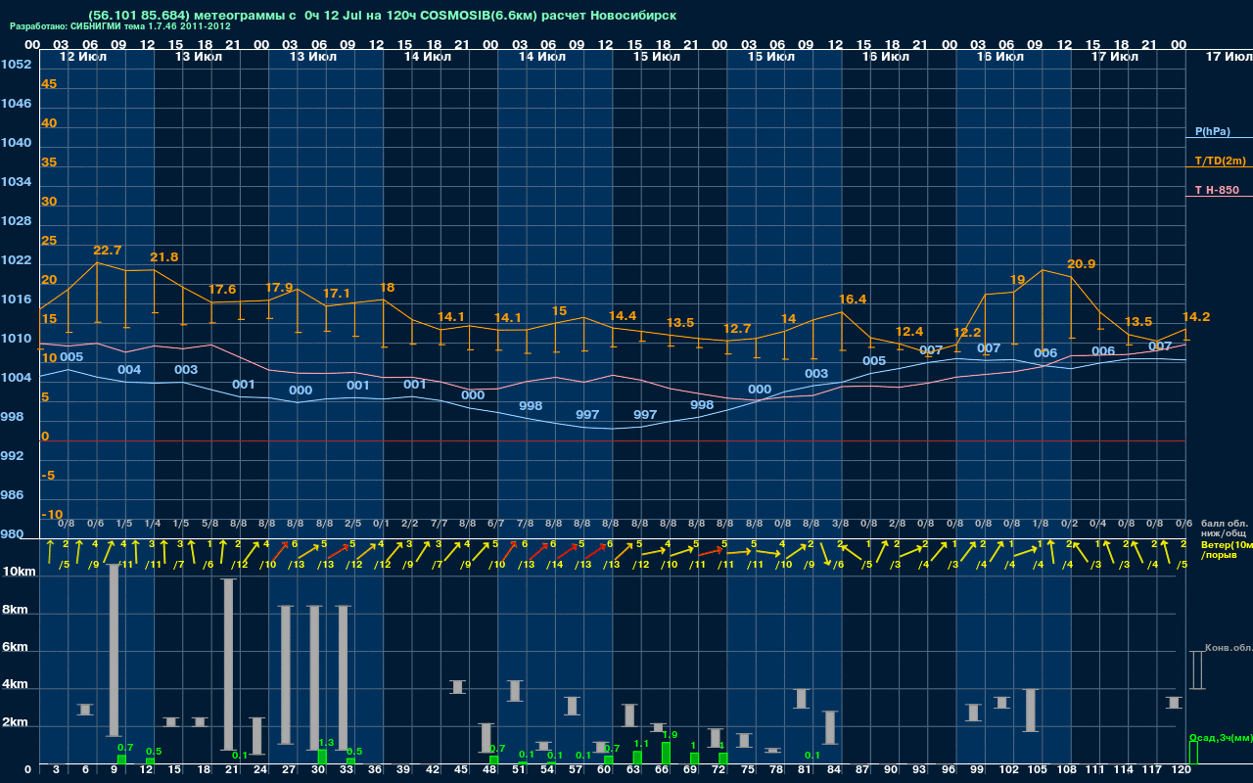Screen dimensions: 1253x783
Task: Click the green precipitation legend bar symbol
Action: 1193,753
